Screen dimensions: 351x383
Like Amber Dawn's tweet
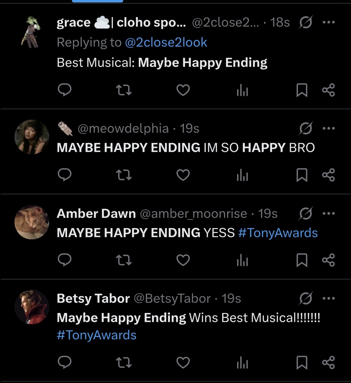(x=183, y=260)
